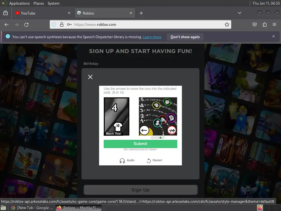The height and width of the screenshot is (211, 281).
Task: Click the tracking protection shield icon
Action: point(54,24)
